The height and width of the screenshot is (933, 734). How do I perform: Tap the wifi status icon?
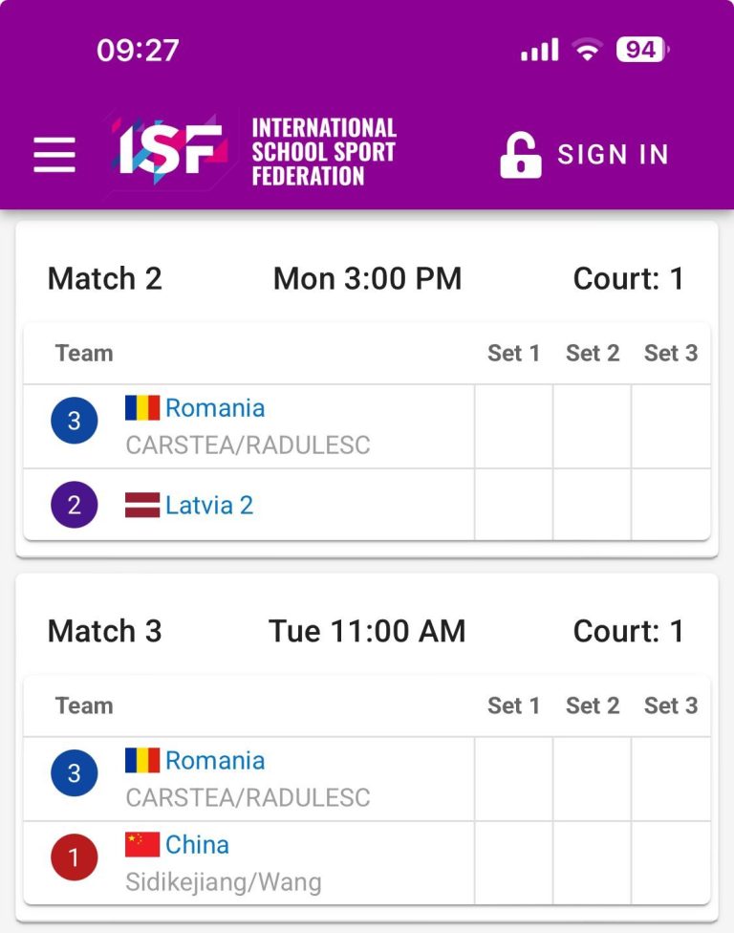587,50
